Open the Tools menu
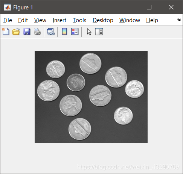Viewport: 183px width, 174px height. [x=79, y=20]
